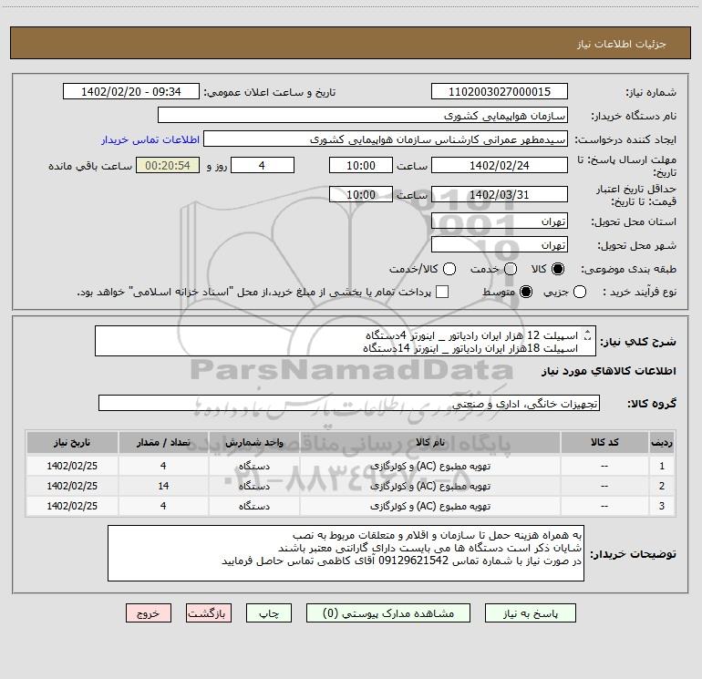Click the need number field 1102003027000015
The width and height of the screenshot is (702, 679).
[500, 92]
